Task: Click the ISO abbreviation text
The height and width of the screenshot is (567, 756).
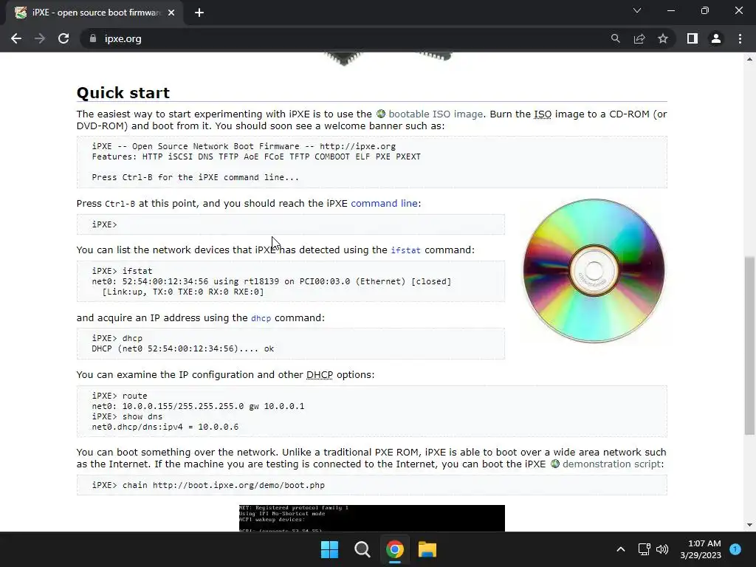Action: [543, 114]
